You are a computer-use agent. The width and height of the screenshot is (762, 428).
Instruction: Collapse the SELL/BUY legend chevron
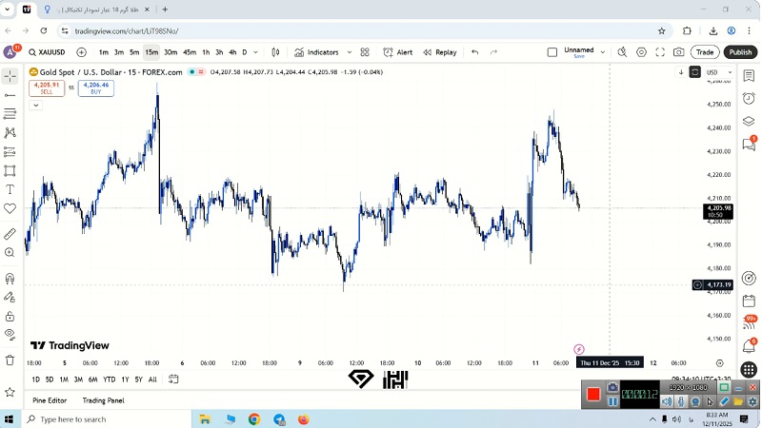coord(35,105)
